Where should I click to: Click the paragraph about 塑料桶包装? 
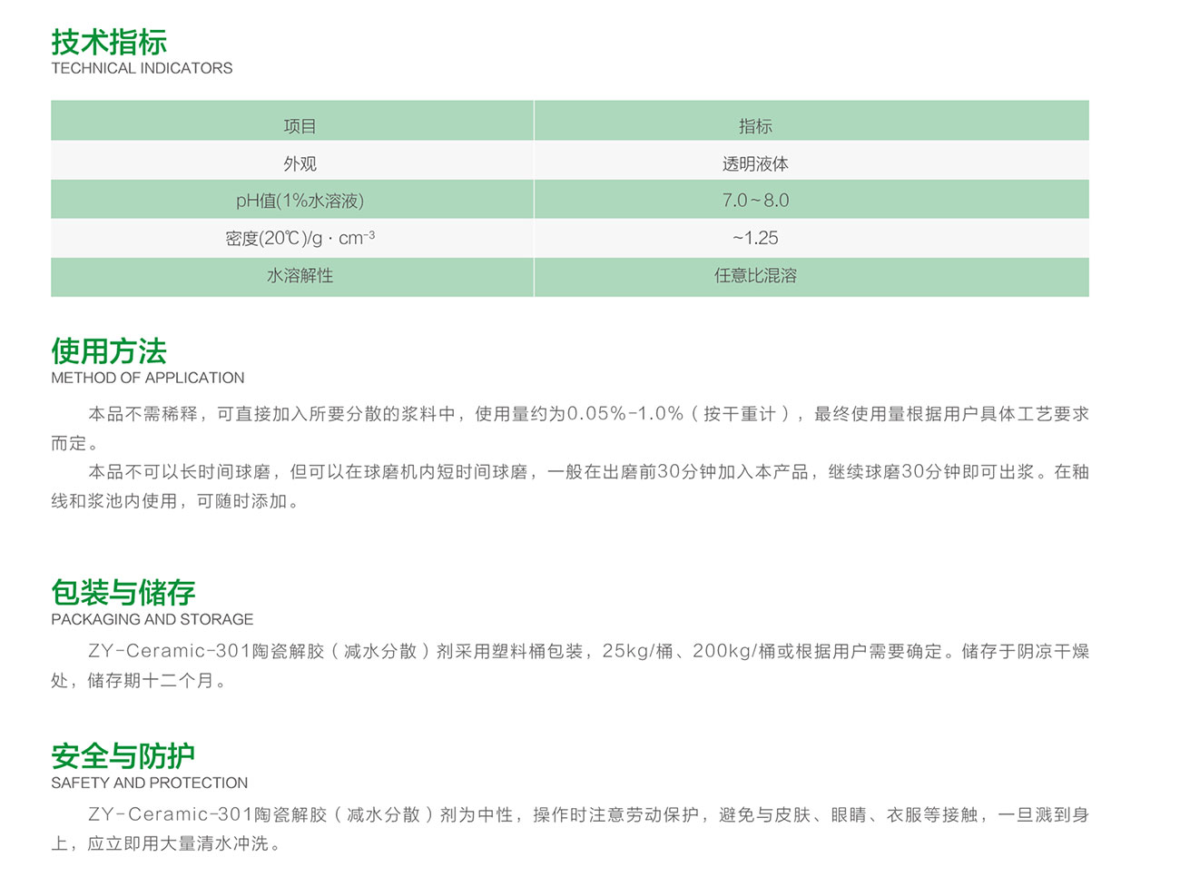pyautogui.click(x=570, y=665)
